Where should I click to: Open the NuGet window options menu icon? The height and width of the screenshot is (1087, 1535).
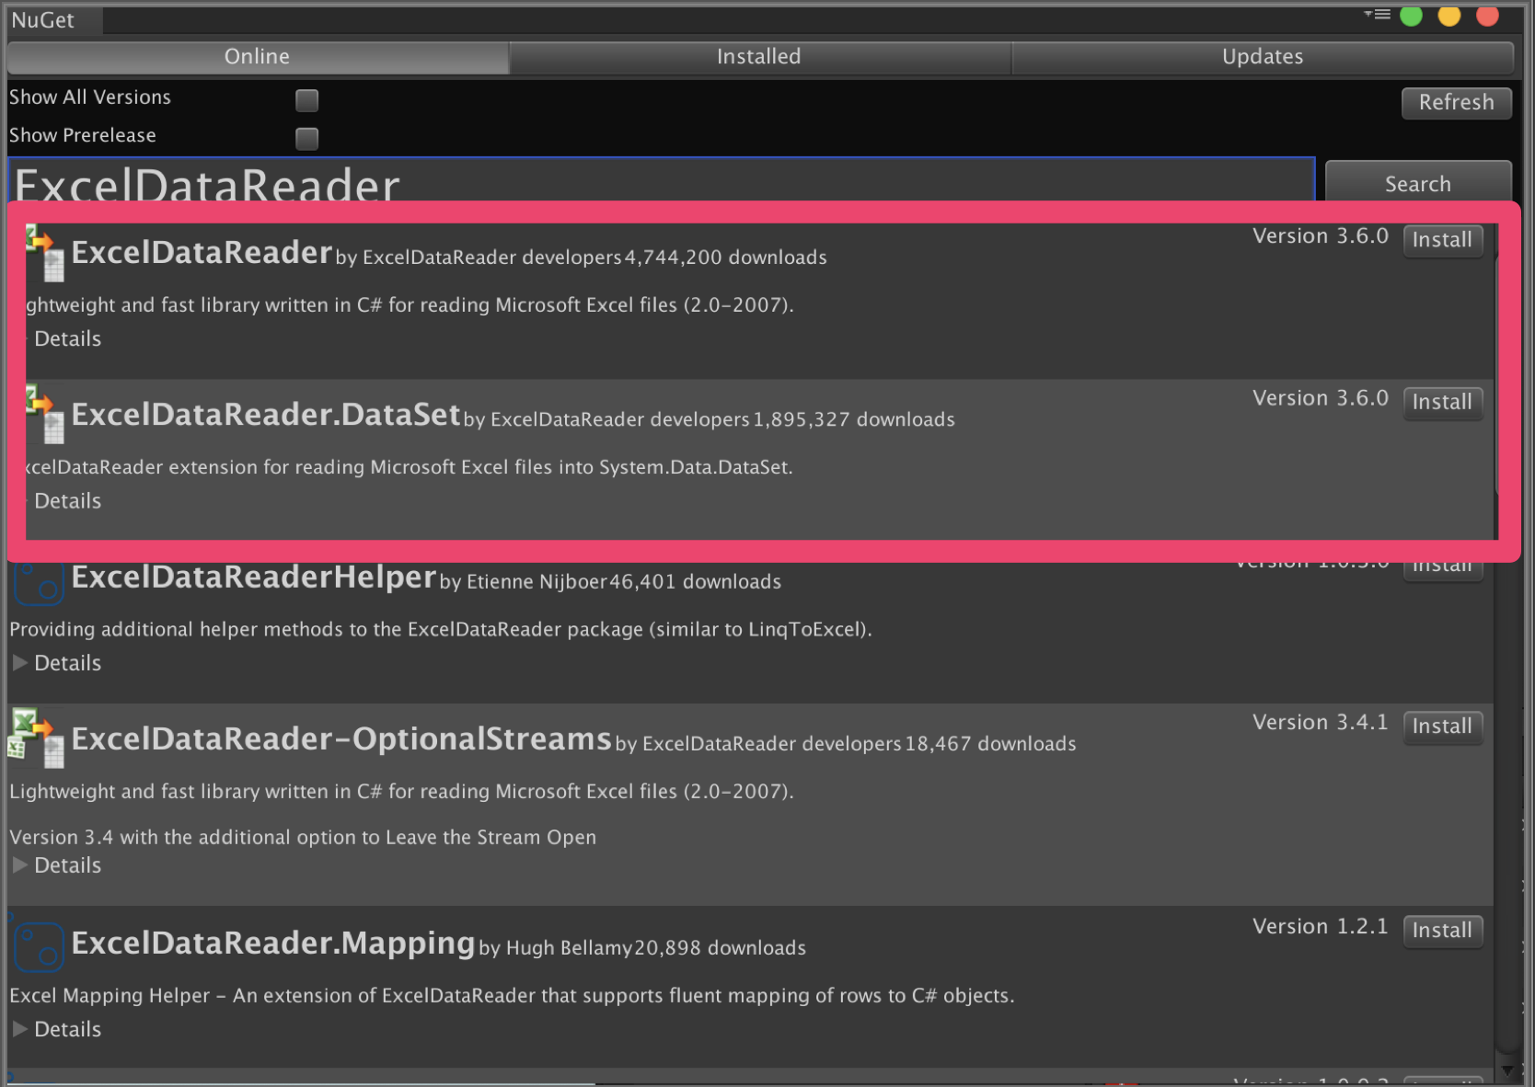pos(1377,15)
